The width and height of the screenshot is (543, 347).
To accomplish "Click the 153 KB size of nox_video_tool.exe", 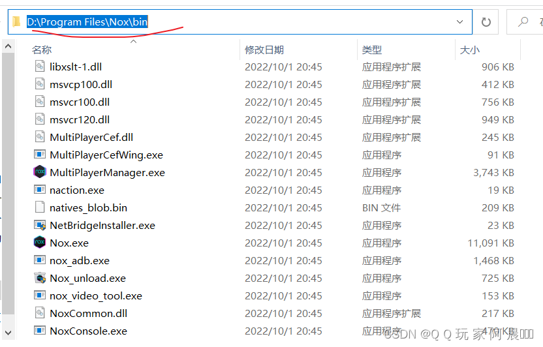I will pos(498,296).
